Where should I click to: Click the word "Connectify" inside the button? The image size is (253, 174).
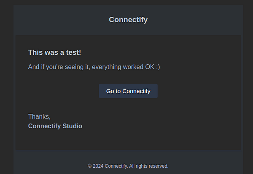click(x=136, y=91)
